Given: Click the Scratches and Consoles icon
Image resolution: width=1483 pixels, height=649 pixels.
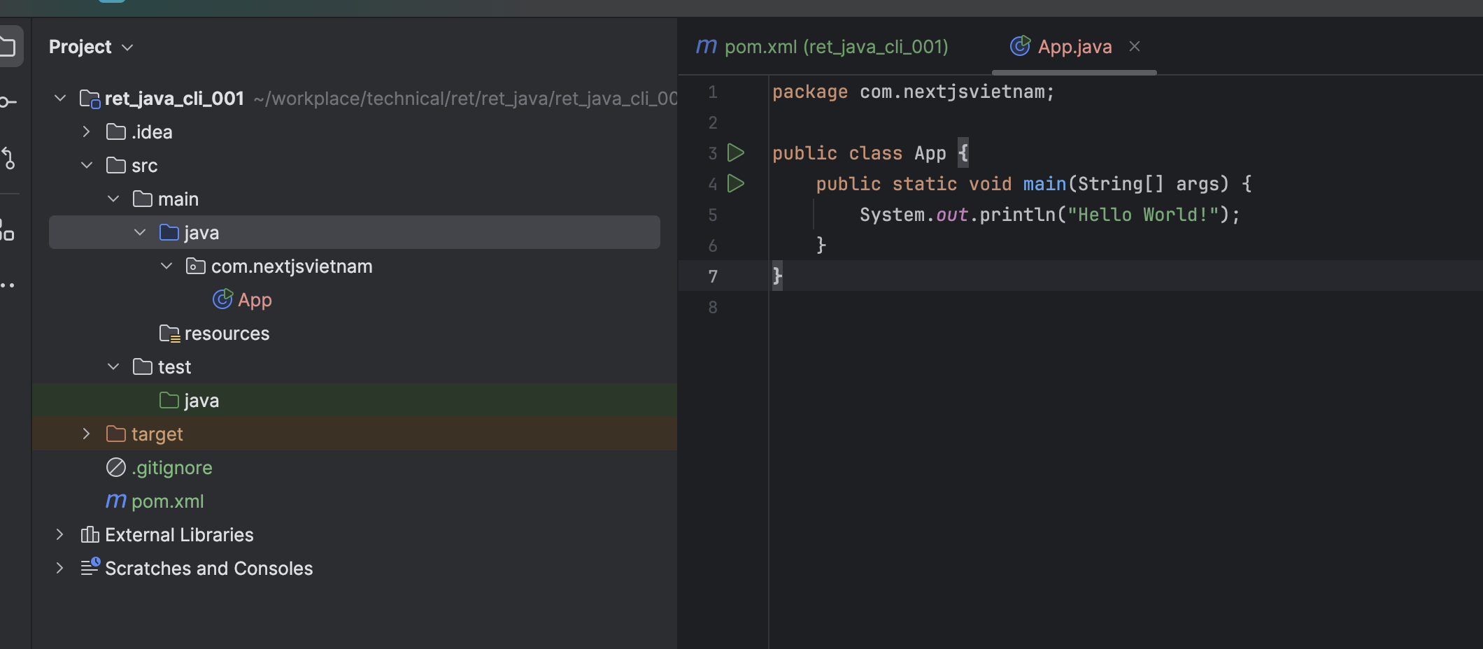Looking at the screenshot, I should click(90, 567).
